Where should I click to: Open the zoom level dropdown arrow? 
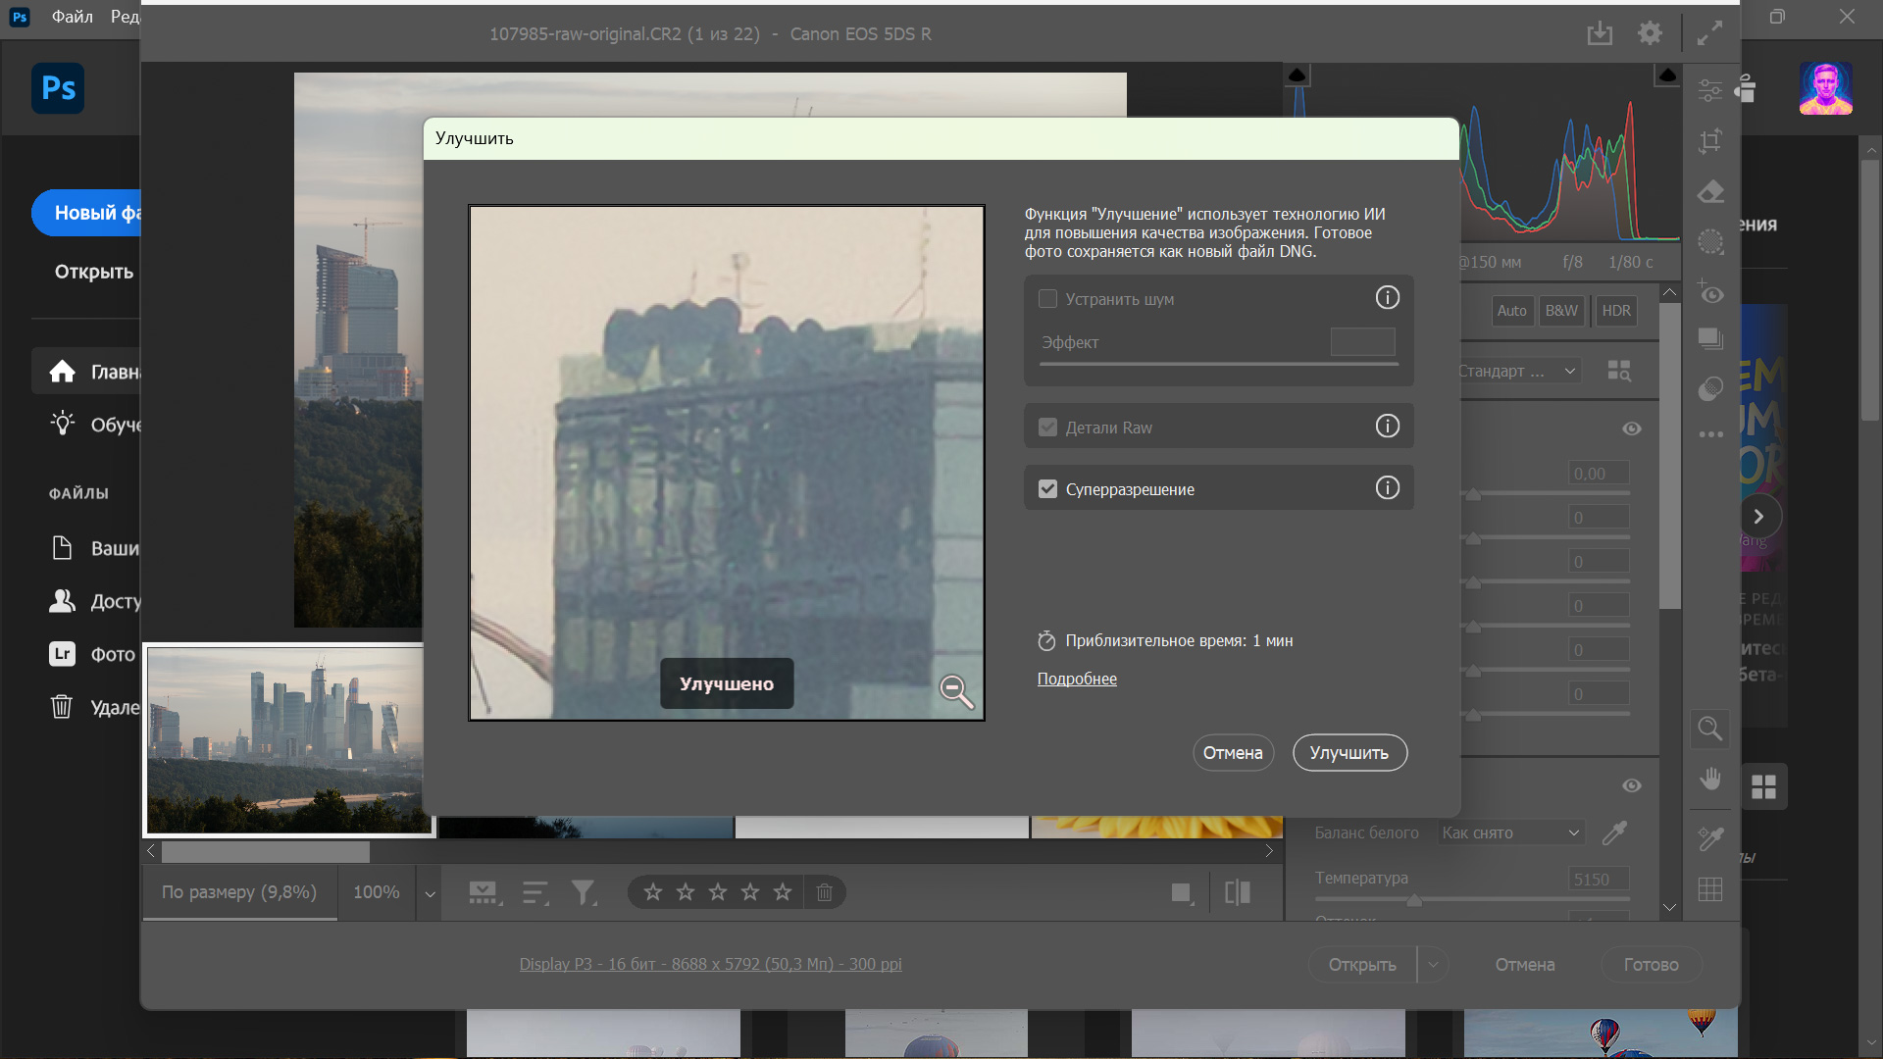[430, 893]
